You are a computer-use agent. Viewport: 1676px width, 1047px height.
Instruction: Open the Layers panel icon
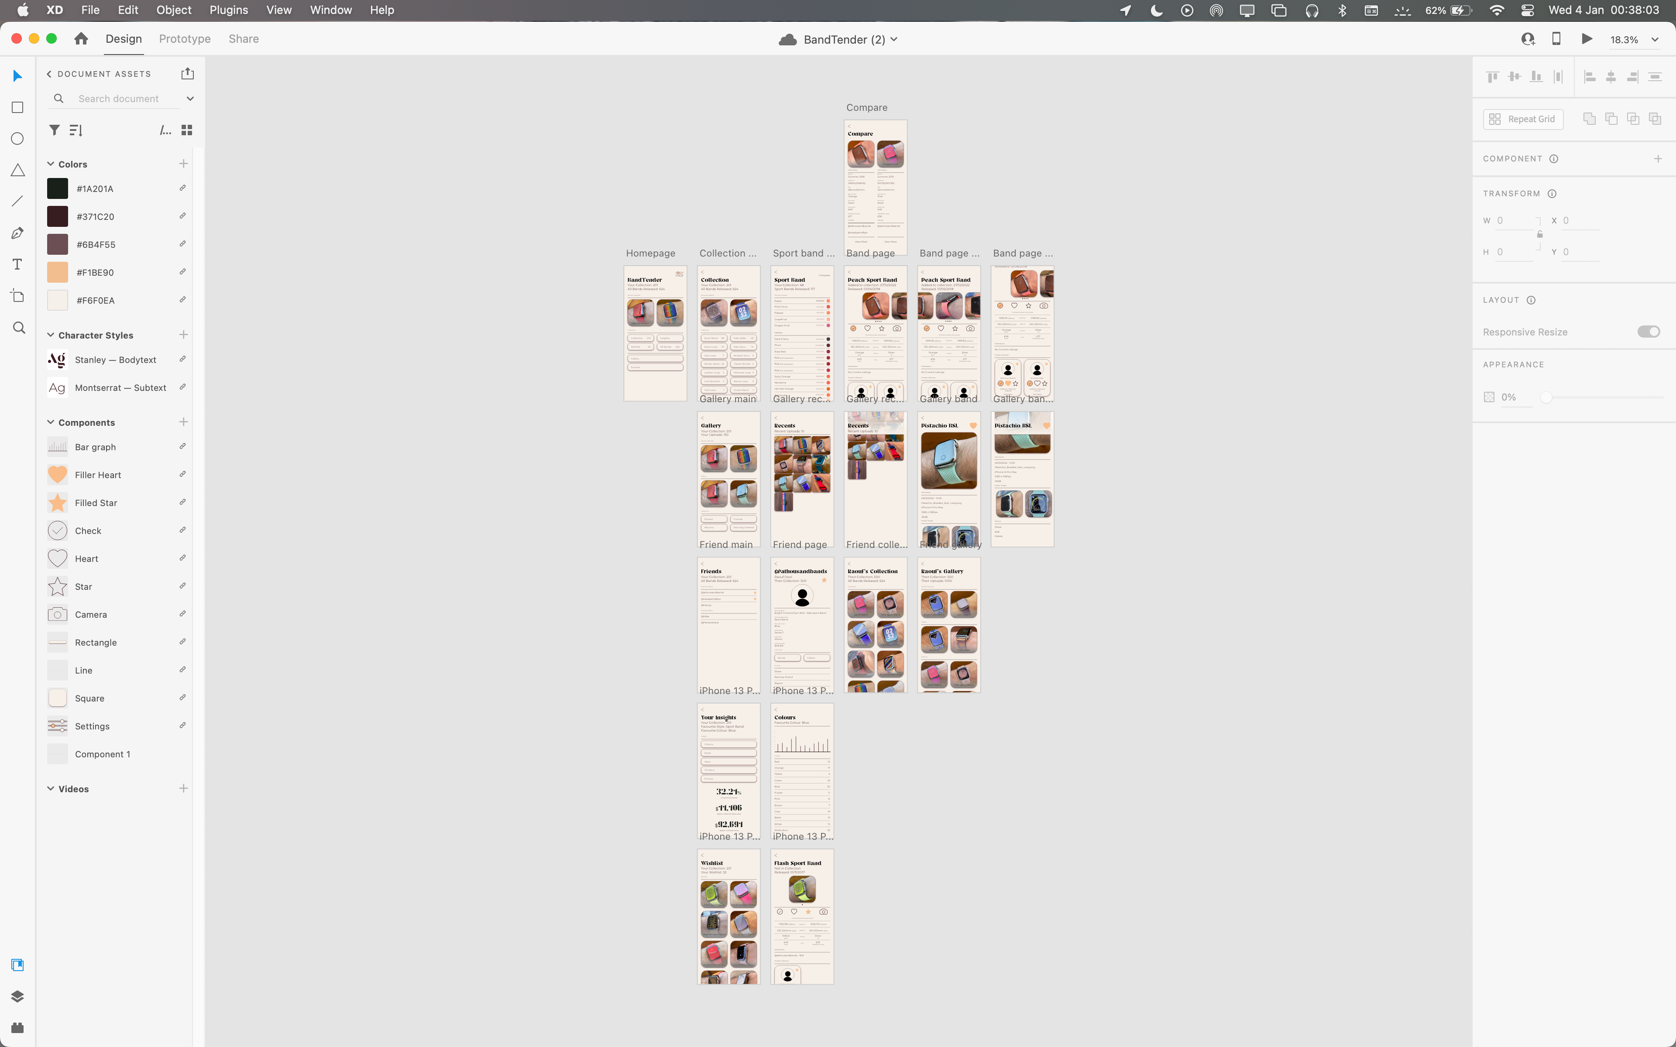click(18, 996)
